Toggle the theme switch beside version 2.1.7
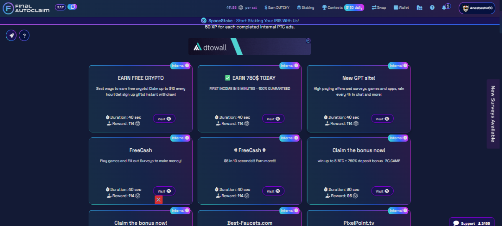Viewport: 502px width, 226px height. (72, 7)
